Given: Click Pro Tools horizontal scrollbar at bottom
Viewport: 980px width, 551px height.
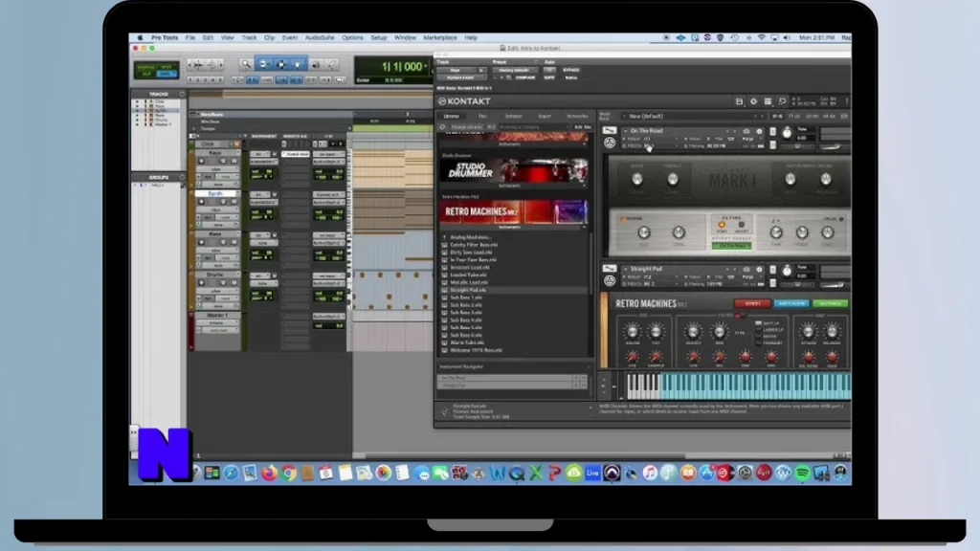Looking at the screenshot, I should click(x=525, y=456).
